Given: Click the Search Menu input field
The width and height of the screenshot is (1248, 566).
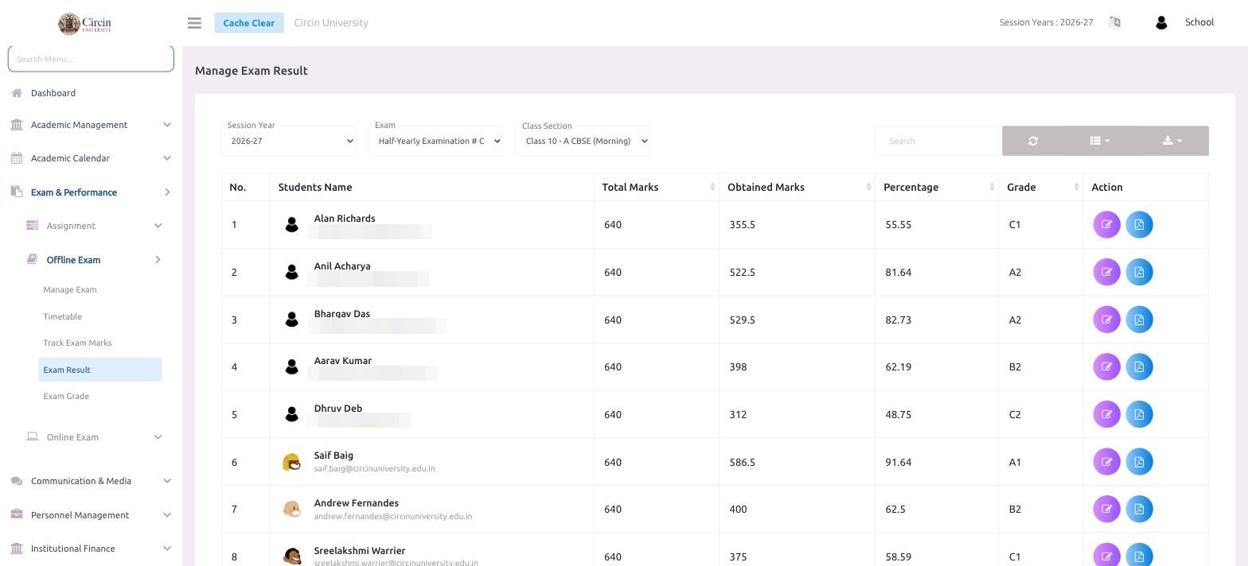Looking at the screenshot, I should coord(91,58).
